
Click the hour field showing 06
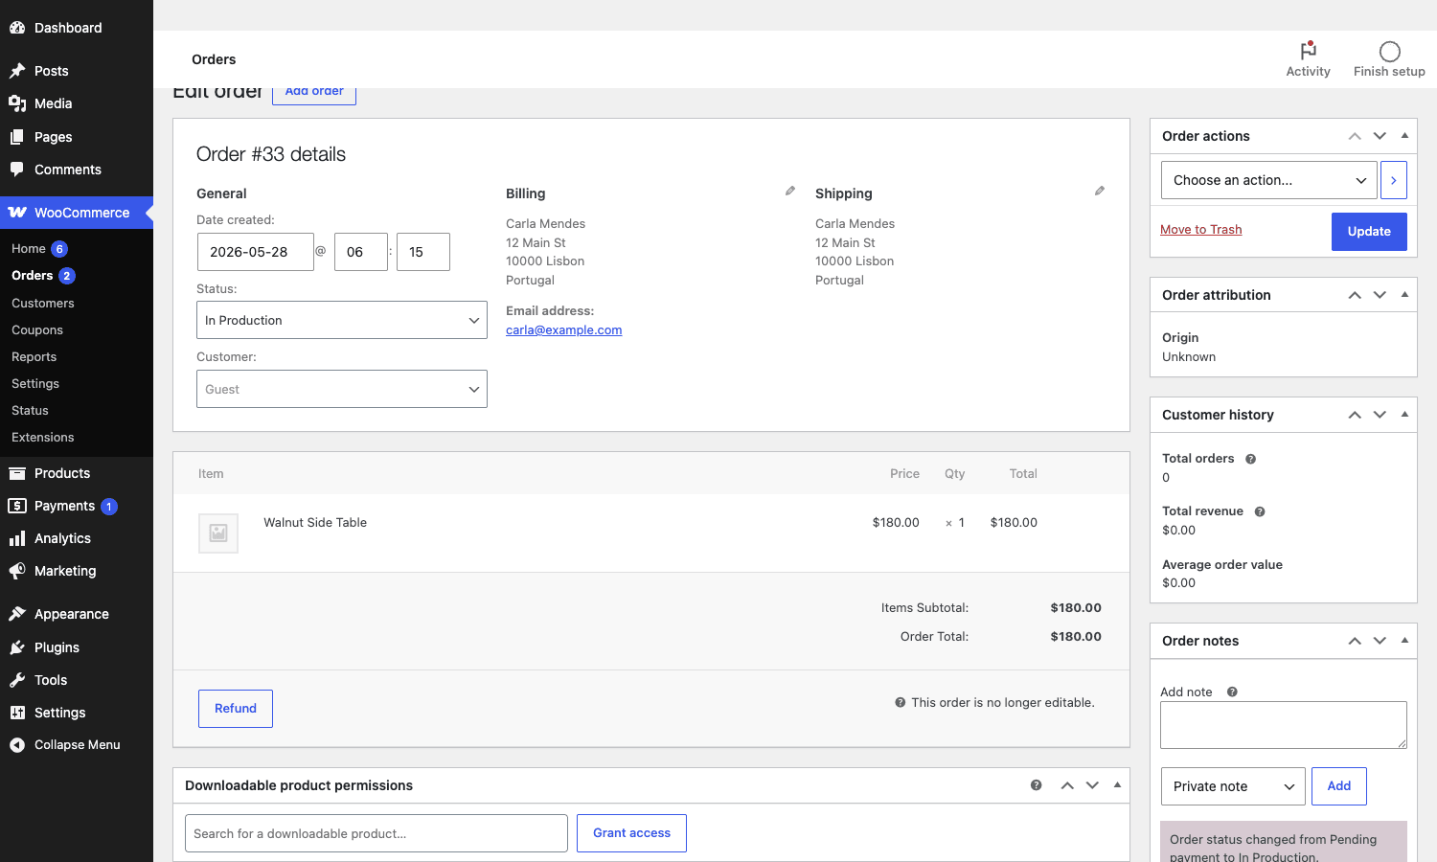pos(361,252)
